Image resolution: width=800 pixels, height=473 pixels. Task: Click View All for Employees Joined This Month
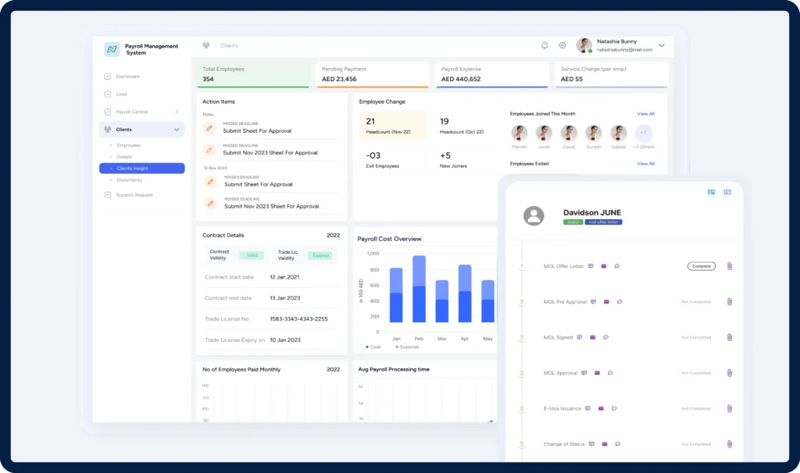coord(645,114)
